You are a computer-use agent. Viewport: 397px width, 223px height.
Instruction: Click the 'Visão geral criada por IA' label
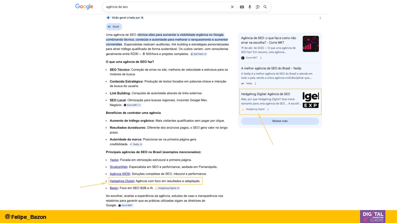[x=127, y=18]
